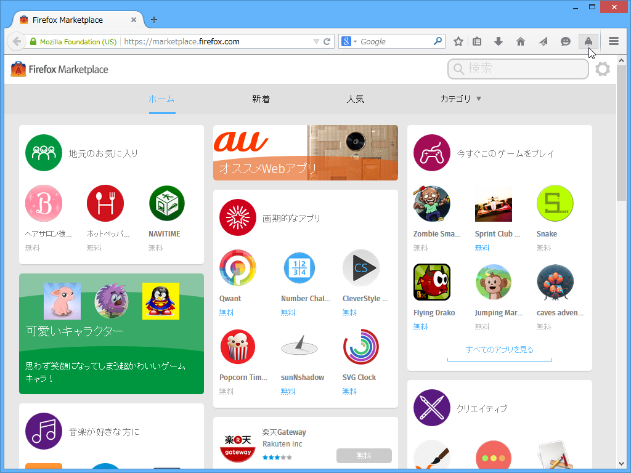Open the Superman penguin character thumbnail
This screenshot has height=473, width=631.
click(x=161, y=301)
